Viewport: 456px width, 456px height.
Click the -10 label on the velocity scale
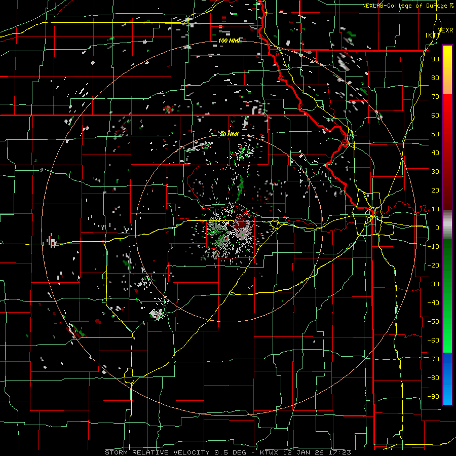click(x=433, y=247)
